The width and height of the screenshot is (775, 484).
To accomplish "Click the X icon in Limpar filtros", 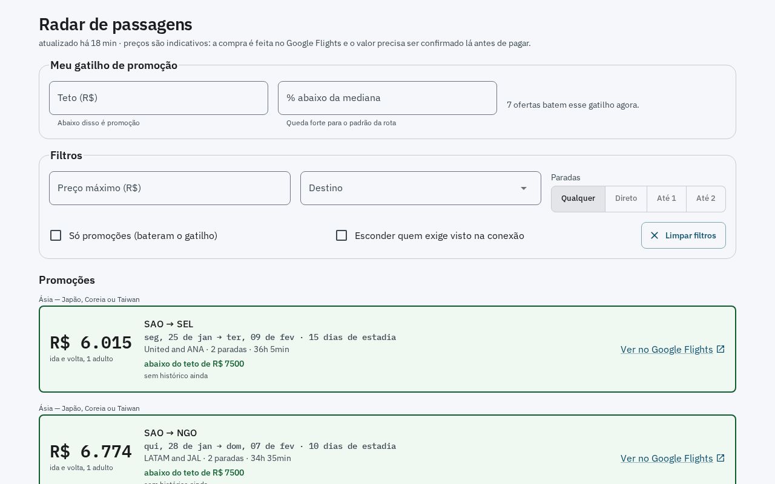I will pos(655,235).
